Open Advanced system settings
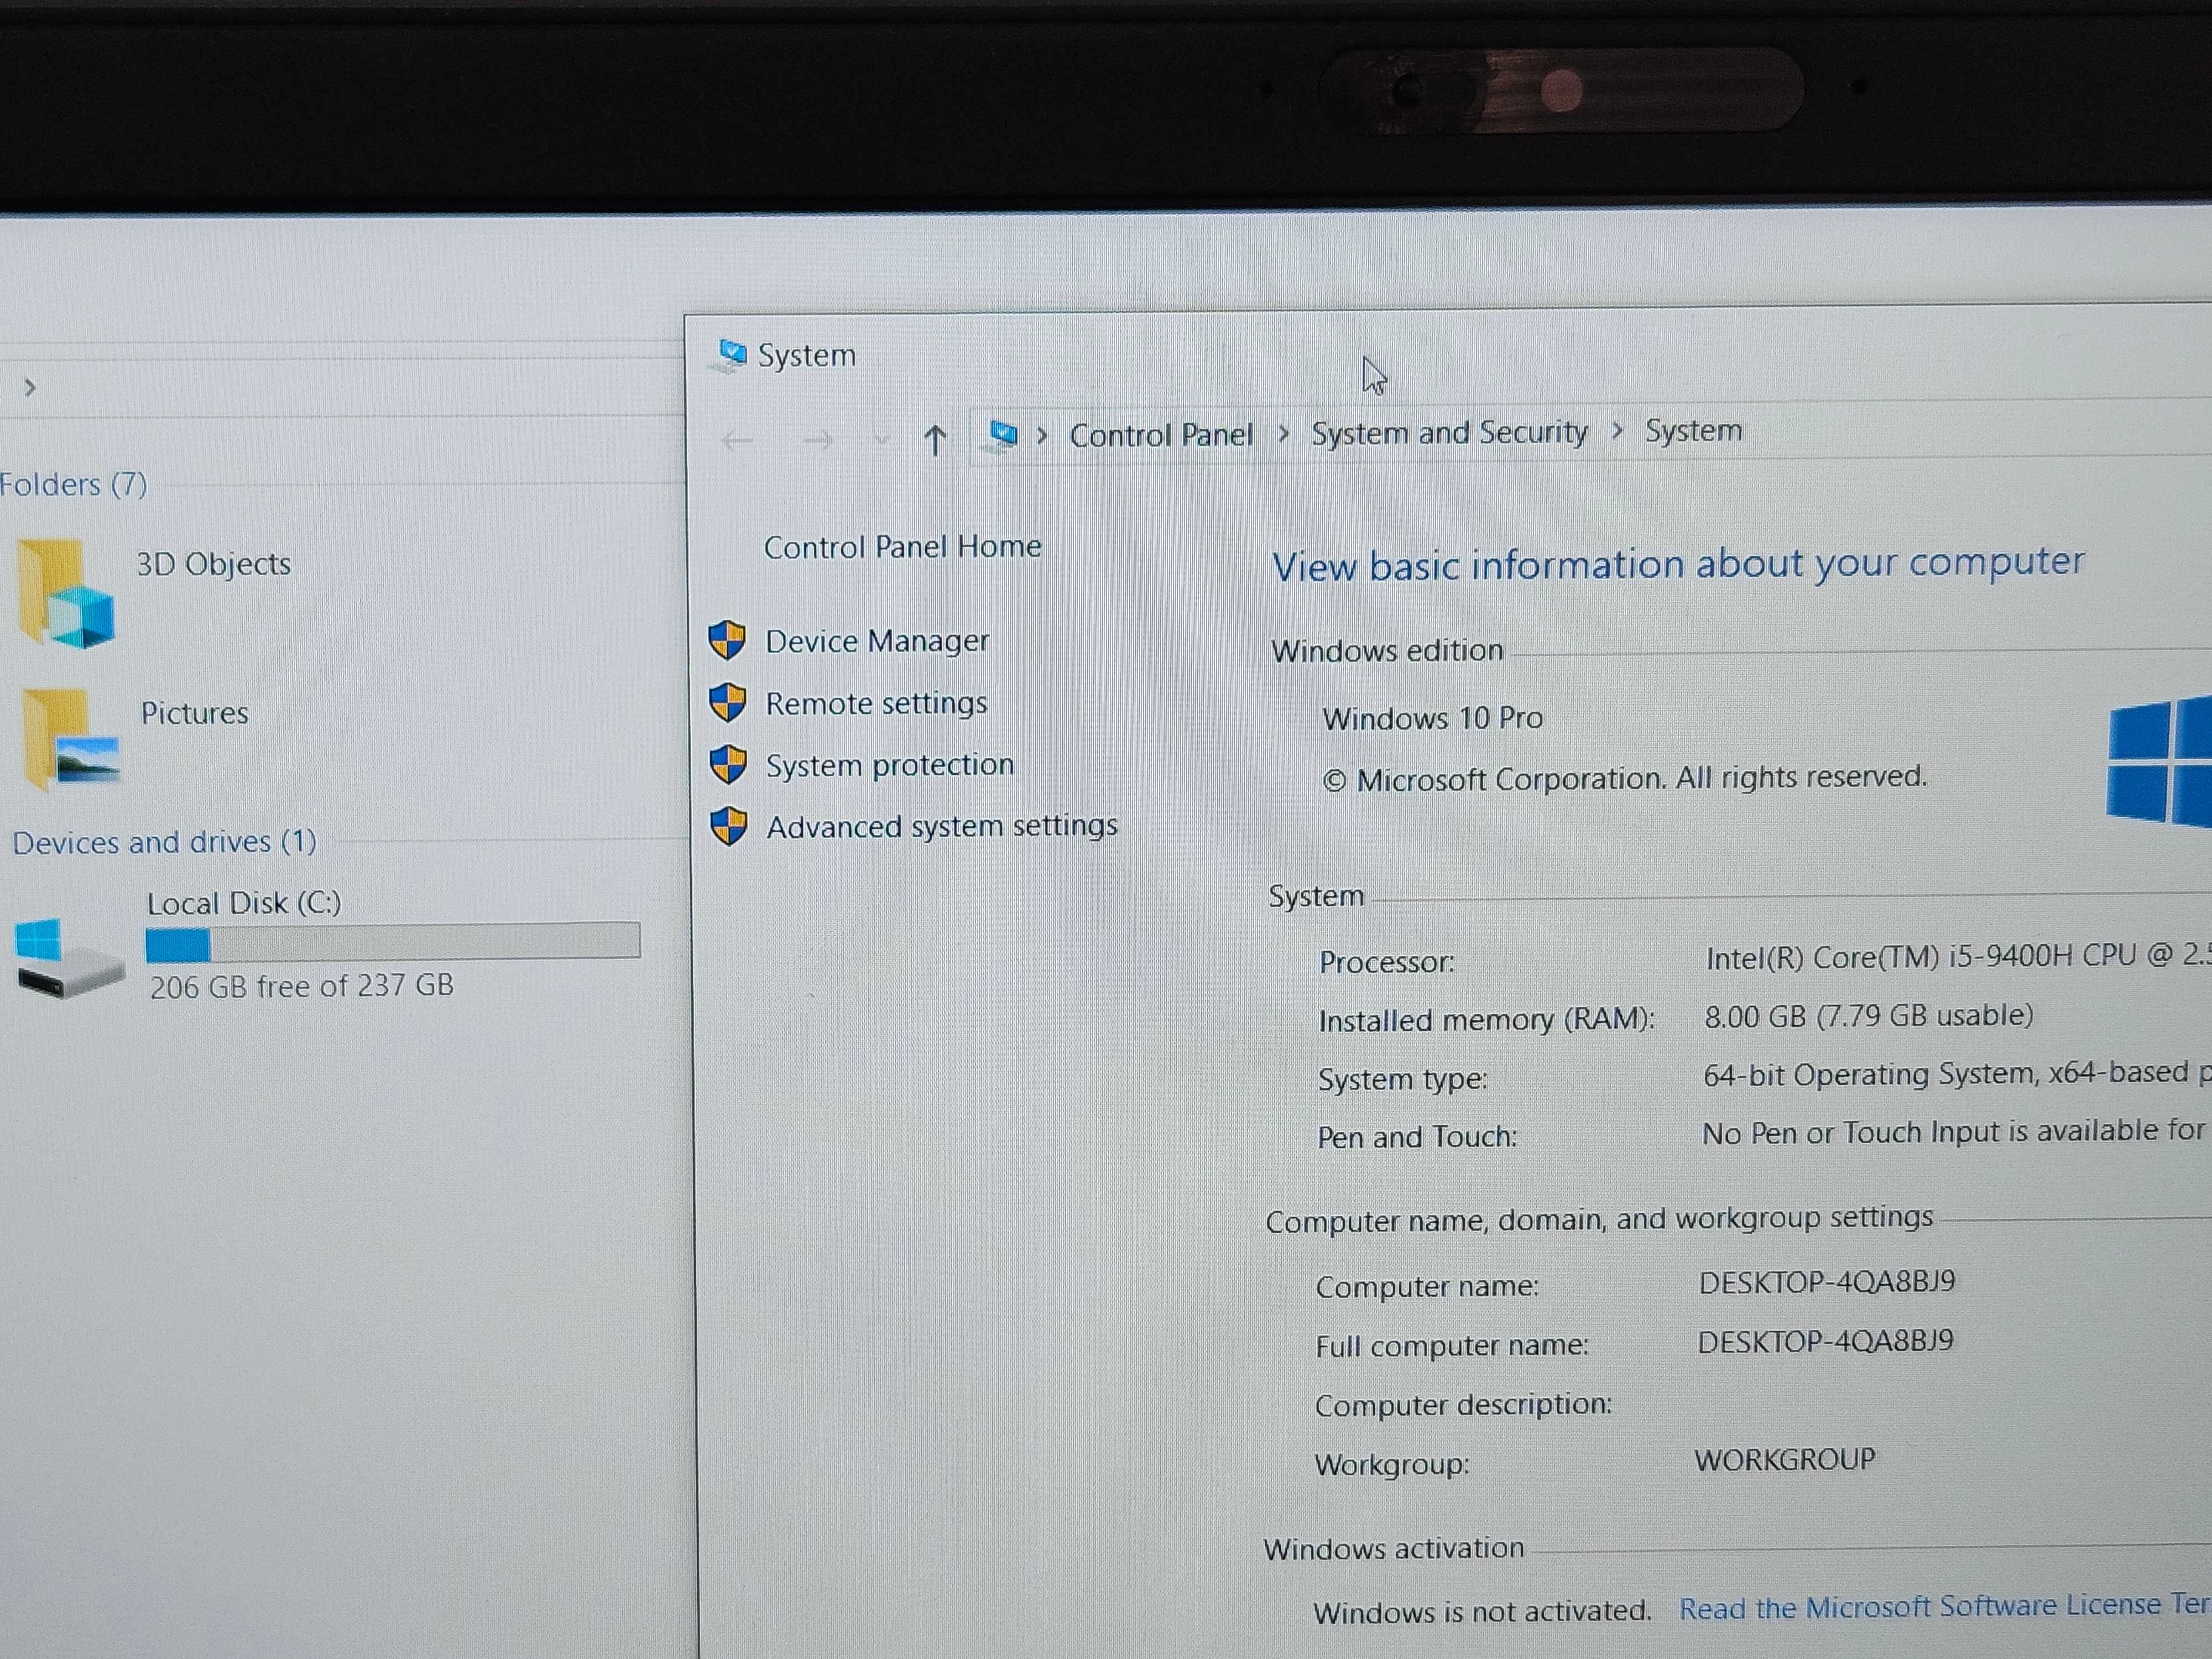The width and height of the screenshot is (2212, 1659). [942, 827]
